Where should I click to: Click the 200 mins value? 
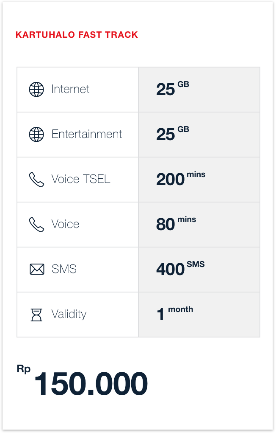pos(180,178)
